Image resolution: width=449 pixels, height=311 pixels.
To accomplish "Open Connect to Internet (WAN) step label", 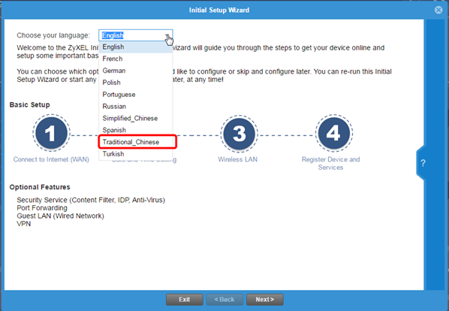I will 51,159.
